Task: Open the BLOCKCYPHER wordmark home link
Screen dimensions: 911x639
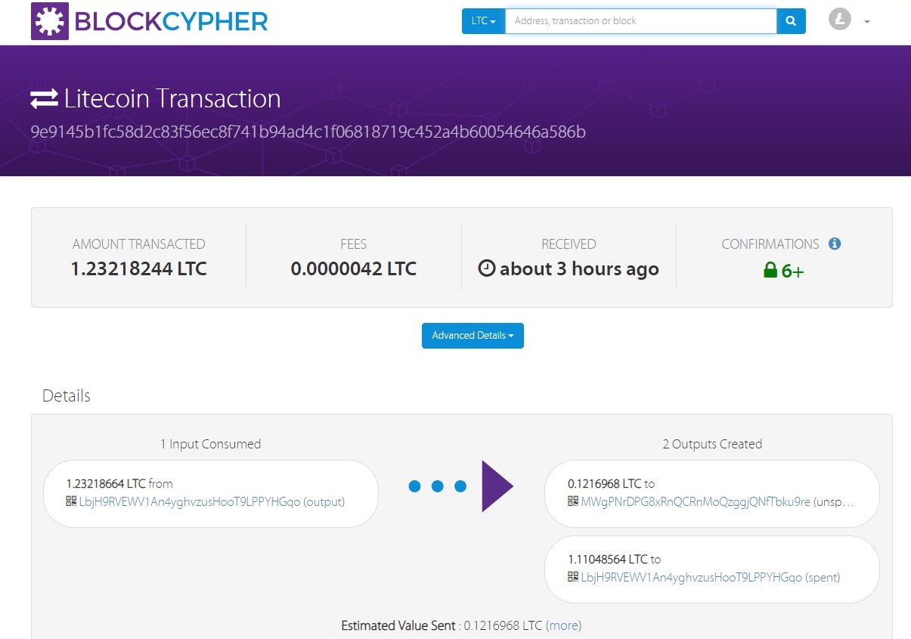Action: 171,21
